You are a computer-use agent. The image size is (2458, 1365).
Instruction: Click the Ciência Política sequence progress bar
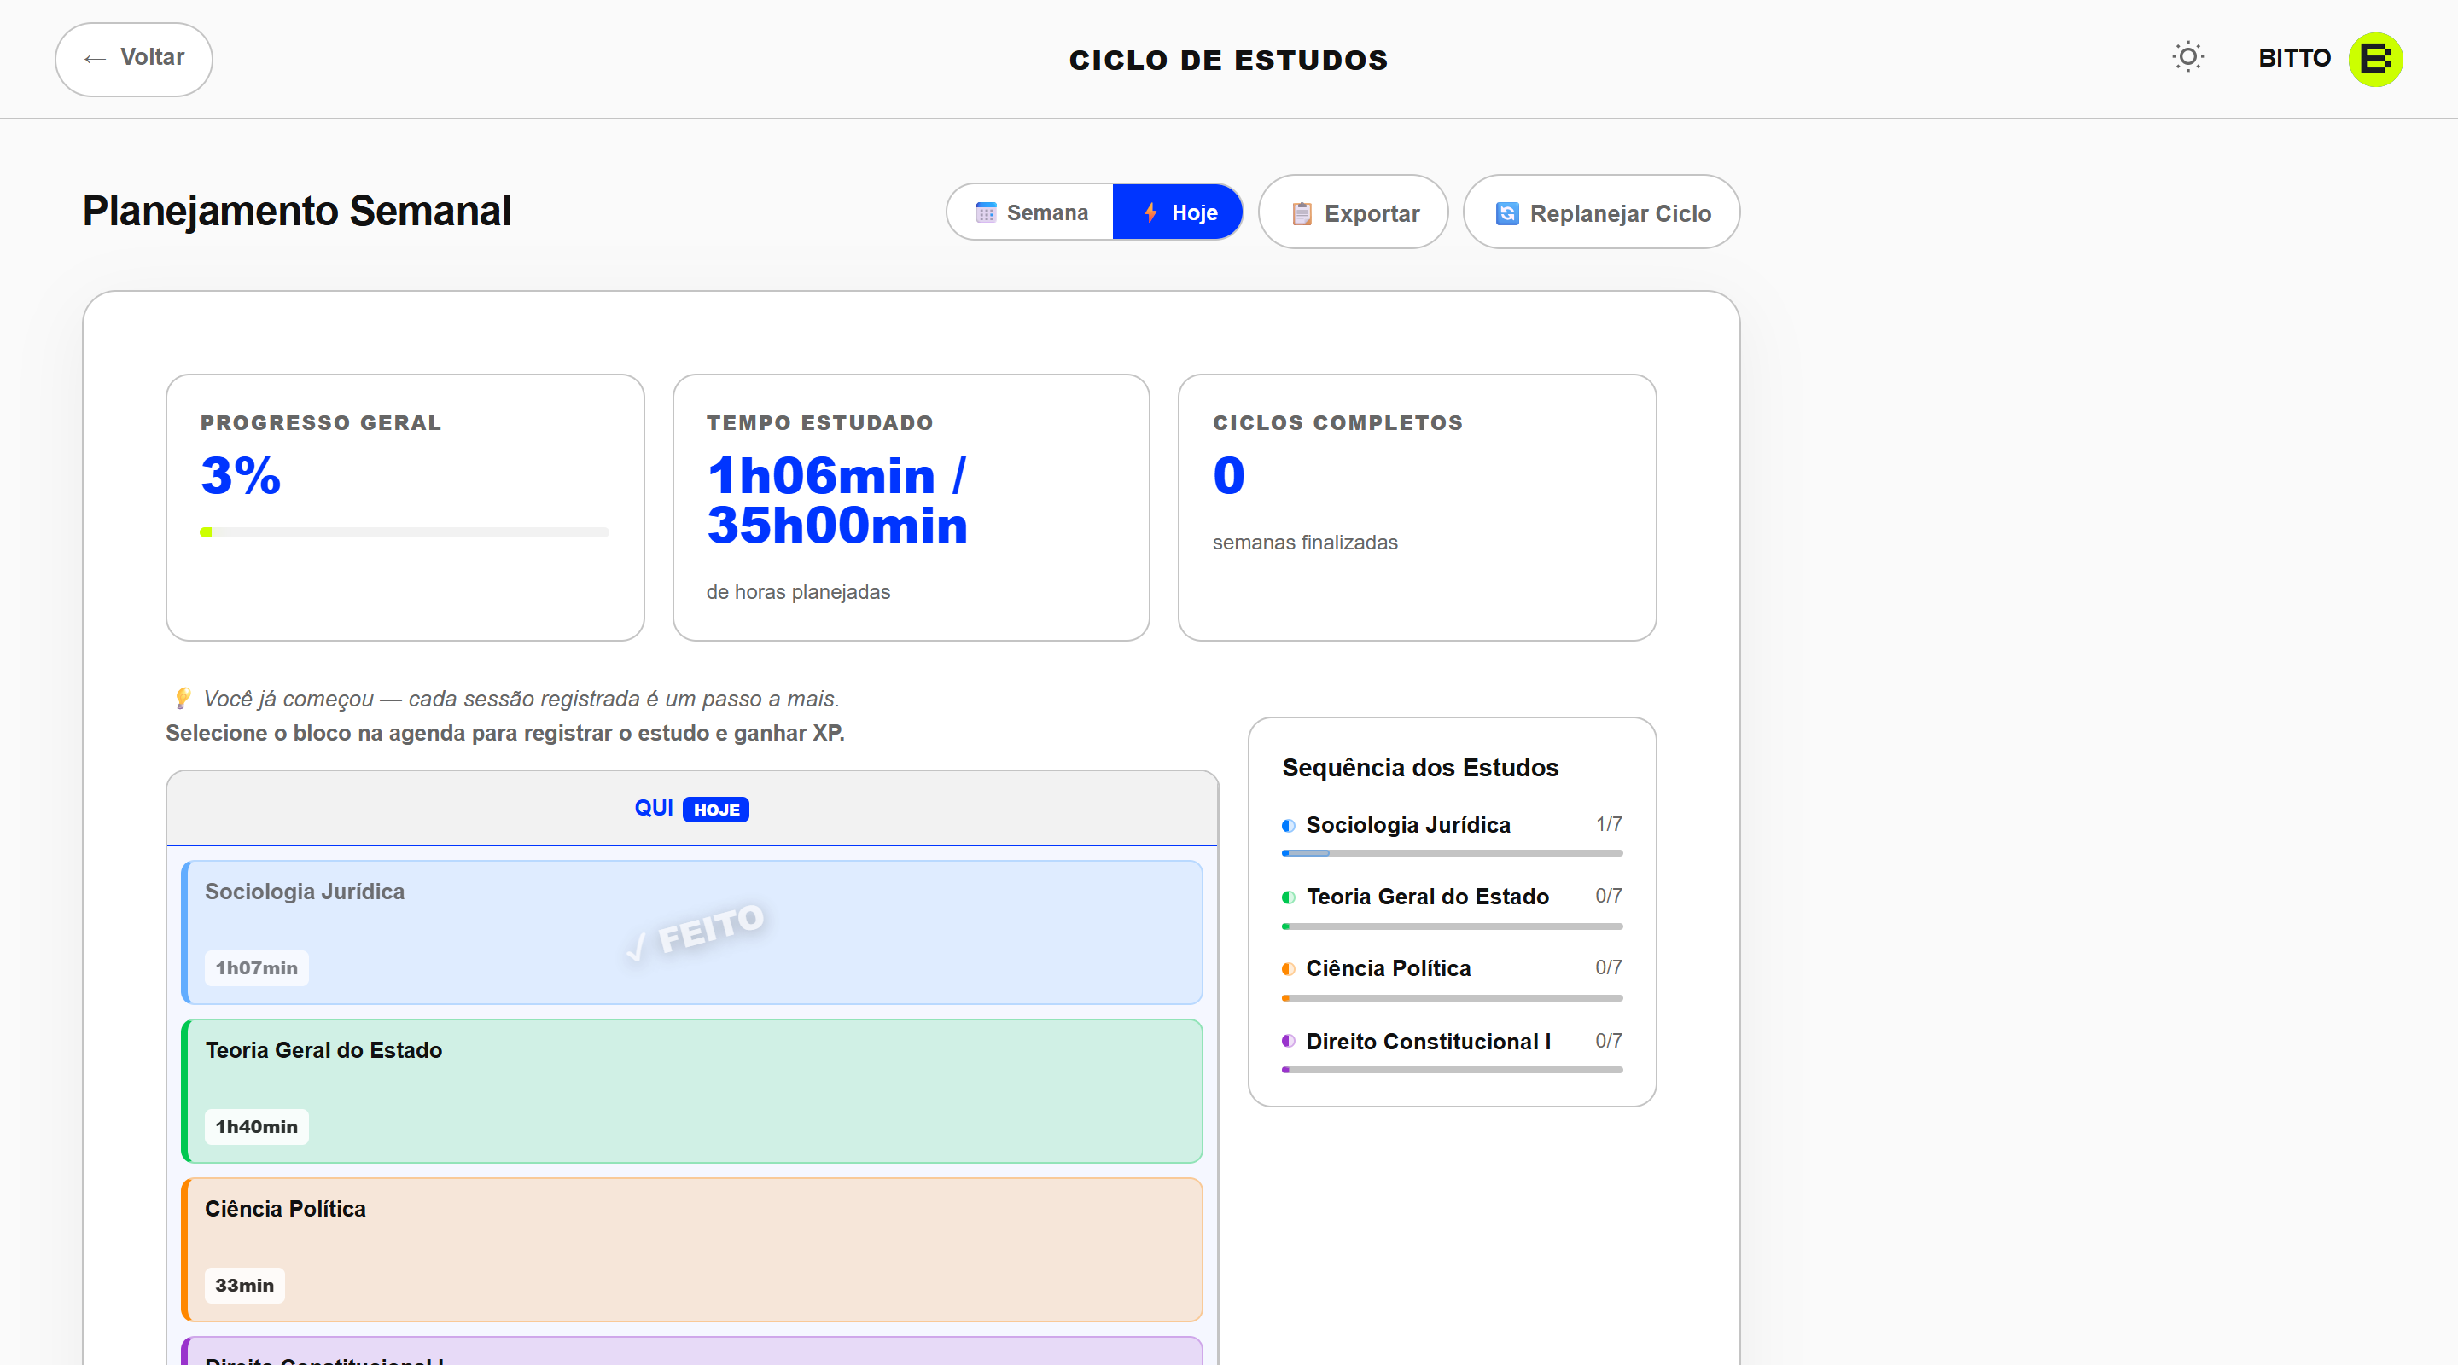click(1451, 998)
